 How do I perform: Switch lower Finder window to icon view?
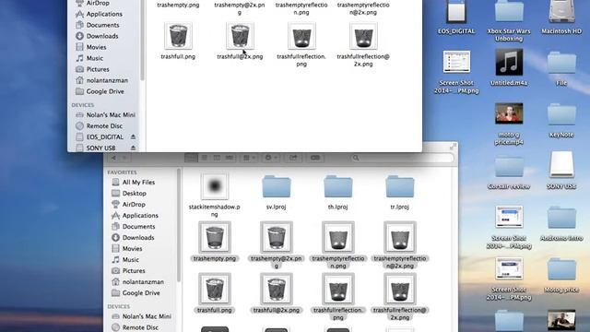(x=191, y=158)
